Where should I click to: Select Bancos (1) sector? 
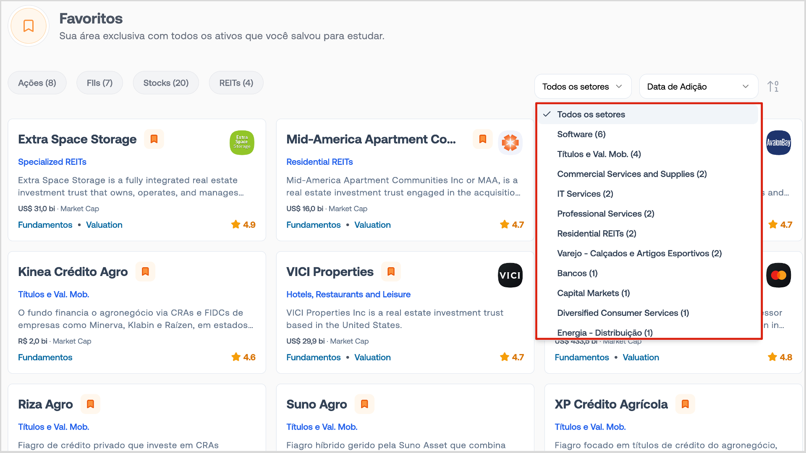pos(648,273)
